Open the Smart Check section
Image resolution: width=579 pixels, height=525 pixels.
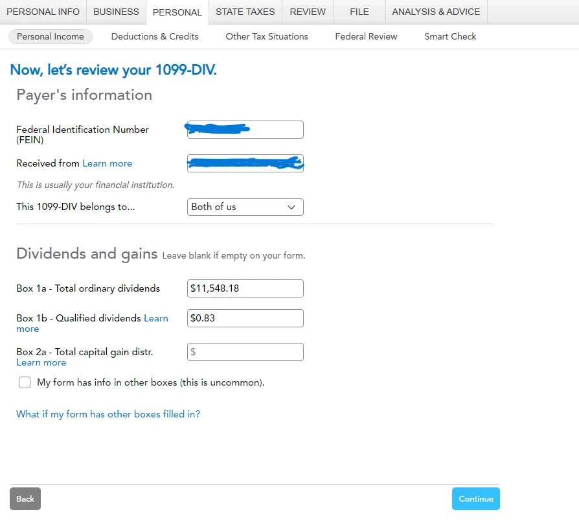click(x=450, y=36)
